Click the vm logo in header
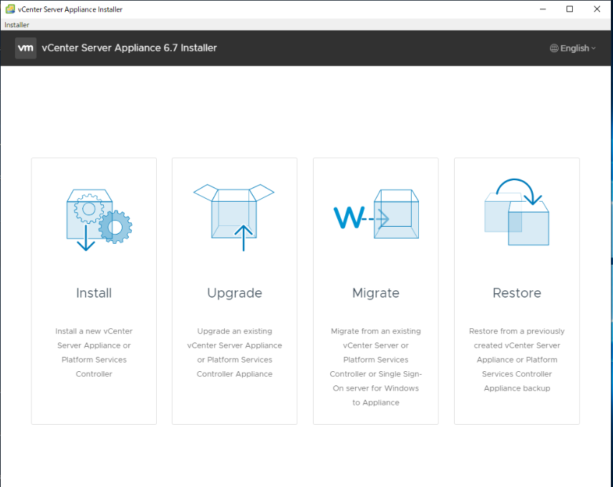This screenshot has height=487, width=613. [26, 48]
